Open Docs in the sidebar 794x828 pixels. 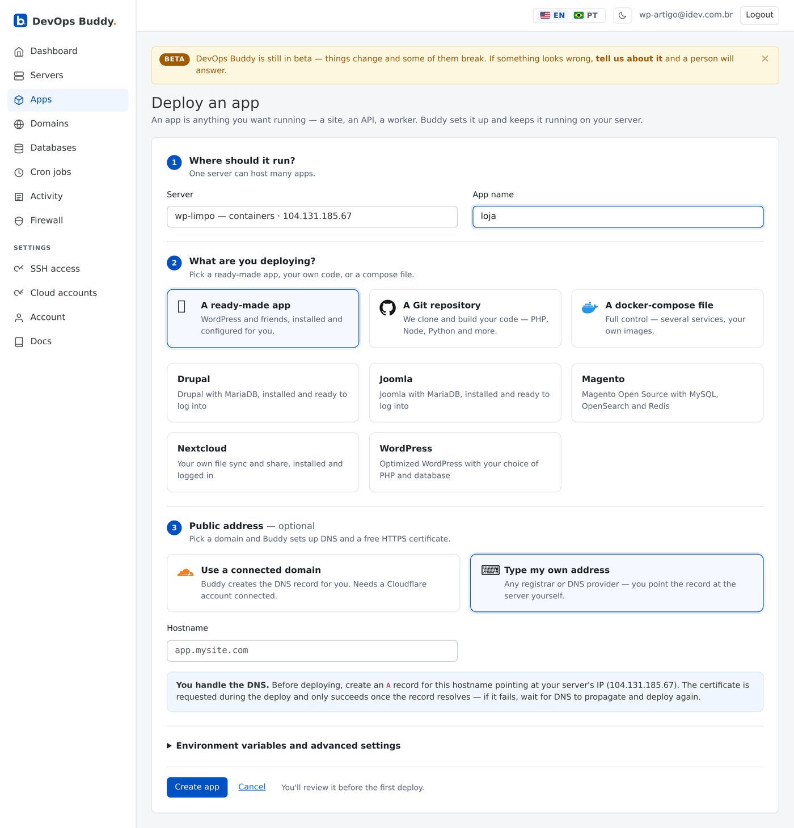68,341
